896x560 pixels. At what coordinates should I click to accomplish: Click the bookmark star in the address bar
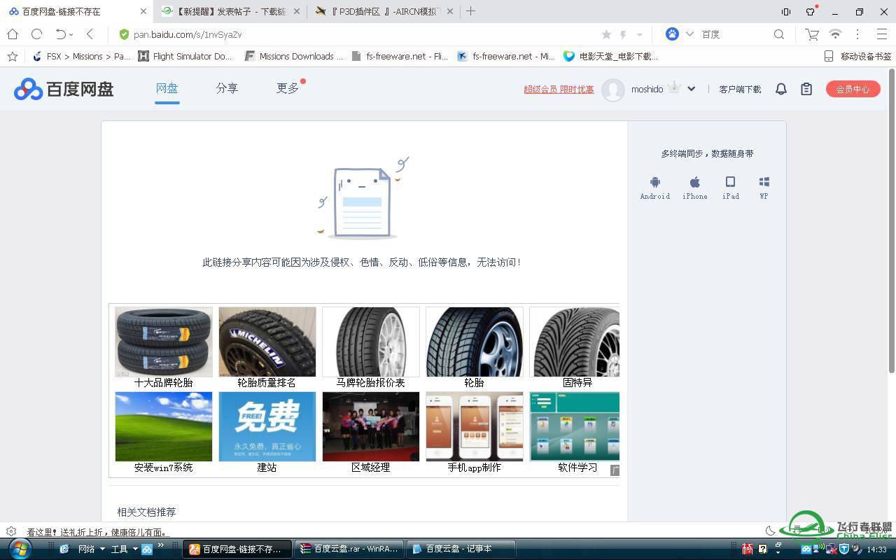(606, 34)
